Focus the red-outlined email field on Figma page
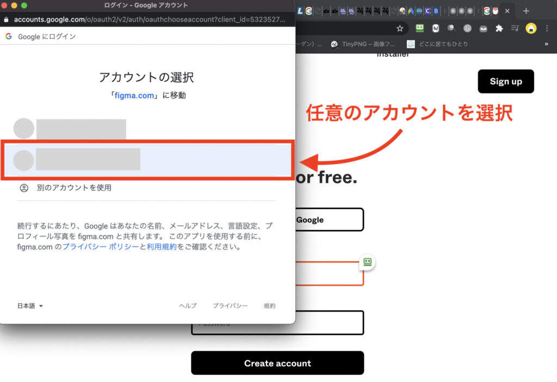Screen dimensions: 557x382 (x=329, y=274)
